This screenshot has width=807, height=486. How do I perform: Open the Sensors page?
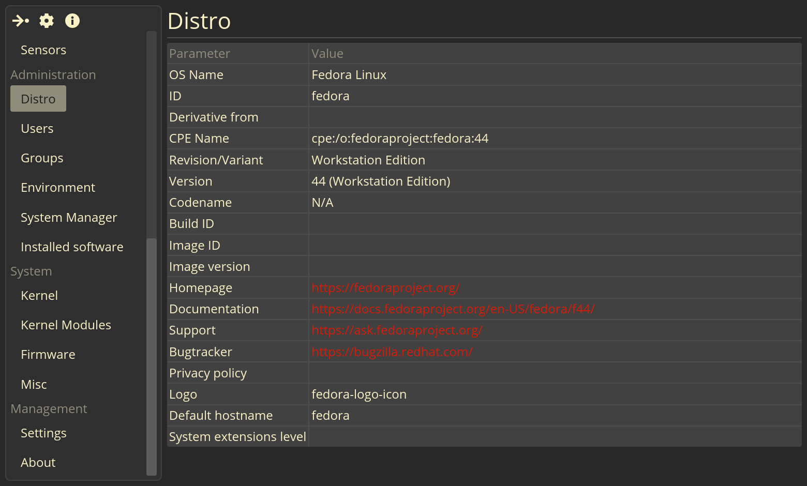click(x=43, y=50)
